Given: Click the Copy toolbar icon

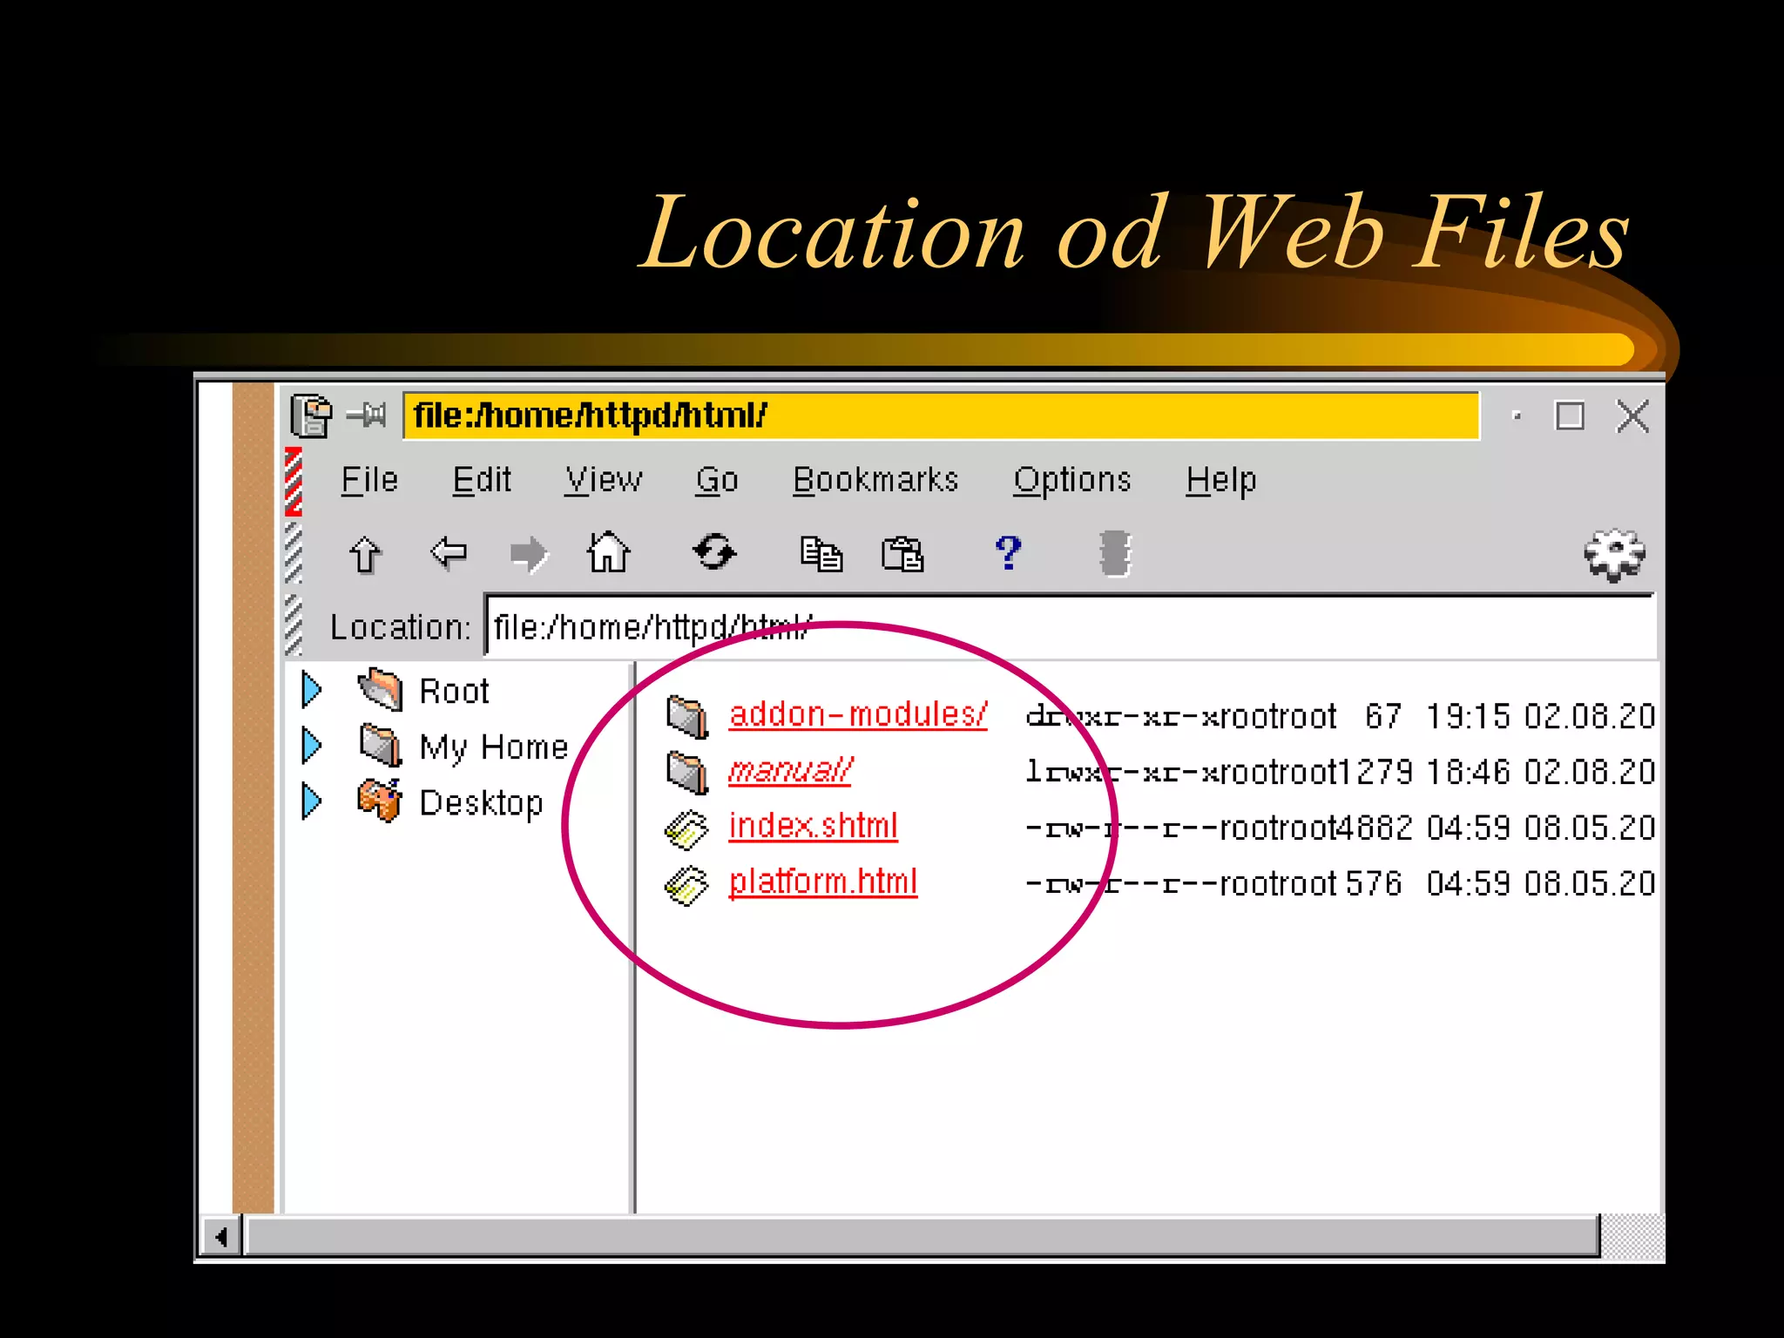Looking at the screenshot, I should tap(821, 554).
